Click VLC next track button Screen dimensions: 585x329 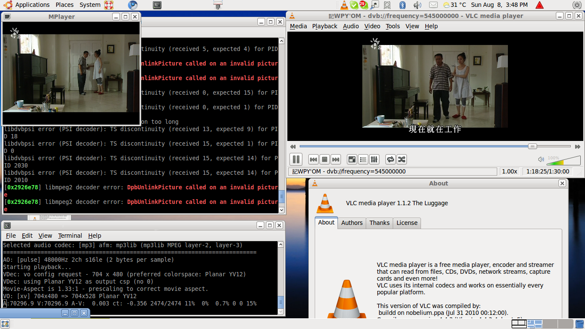pos(336,159)
